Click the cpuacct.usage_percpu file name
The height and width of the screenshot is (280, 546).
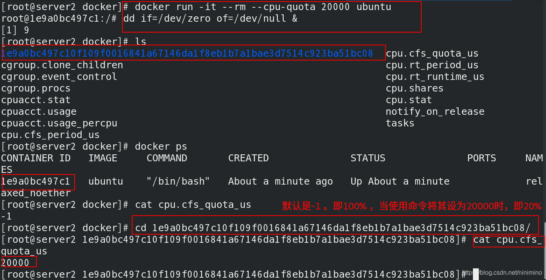click(59, 123)
